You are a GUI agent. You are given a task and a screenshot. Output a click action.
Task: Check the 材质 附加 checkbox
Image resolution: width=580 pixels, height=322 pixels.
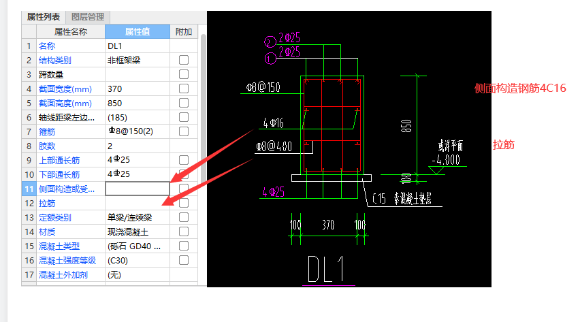(x=184, y=231)
